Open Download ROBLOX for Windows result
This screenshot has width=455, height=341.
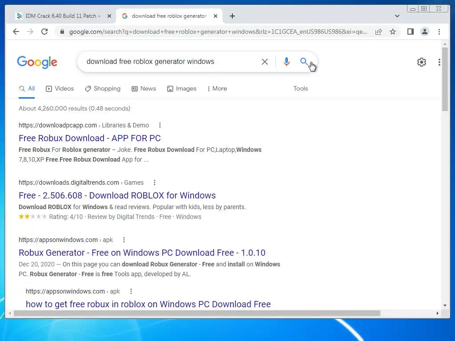tap(117, 195)
